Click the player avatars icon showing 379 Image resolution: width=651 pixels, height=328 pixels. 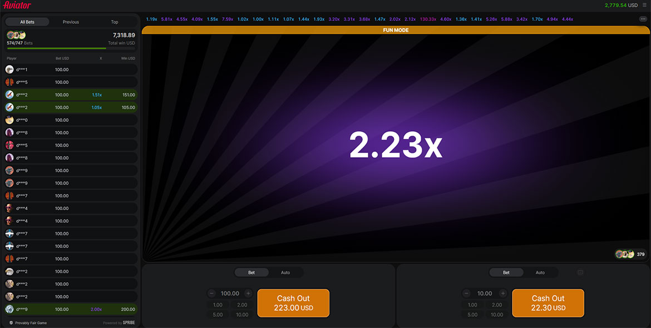click(x=625, y=254)
